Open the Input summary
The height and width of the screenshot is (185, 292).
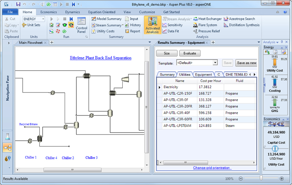(132, 19)
